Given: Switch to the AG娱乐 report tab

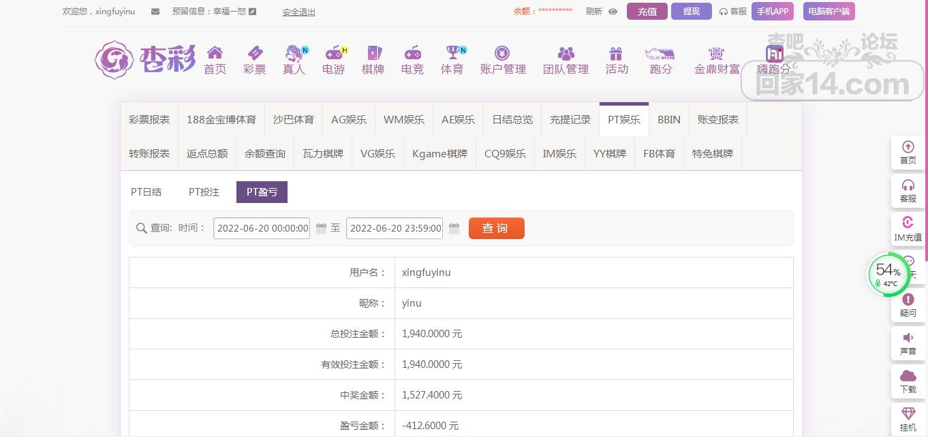Looking at the screenshot, I should click(x=349, y=119).
